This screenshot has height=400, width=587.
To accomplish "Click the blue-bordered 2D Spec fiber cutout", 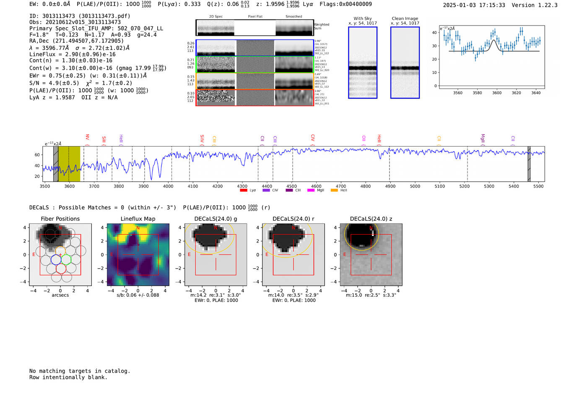I will click(216, 48).
